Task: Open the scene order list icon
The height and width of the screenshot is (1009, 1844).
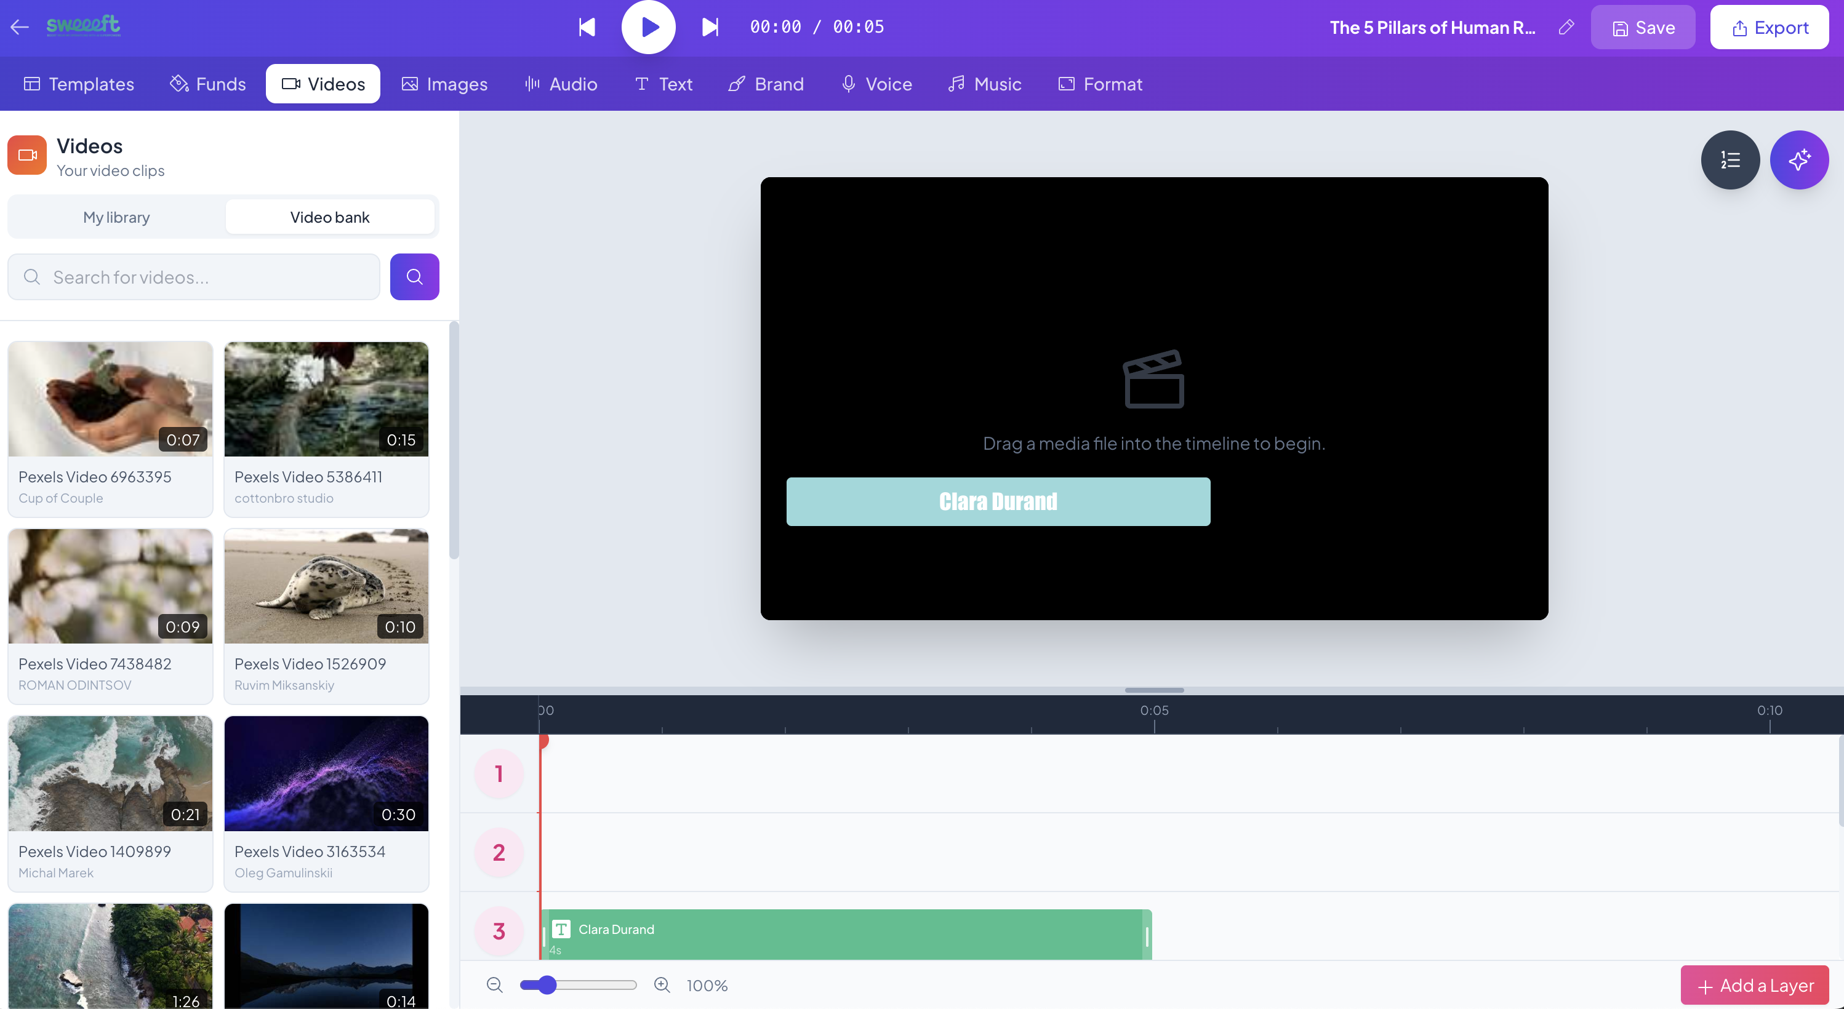Action: point(1730,159)
